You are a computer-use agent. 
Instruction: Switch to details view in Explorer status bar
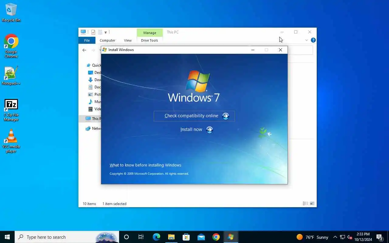[305, 204]
